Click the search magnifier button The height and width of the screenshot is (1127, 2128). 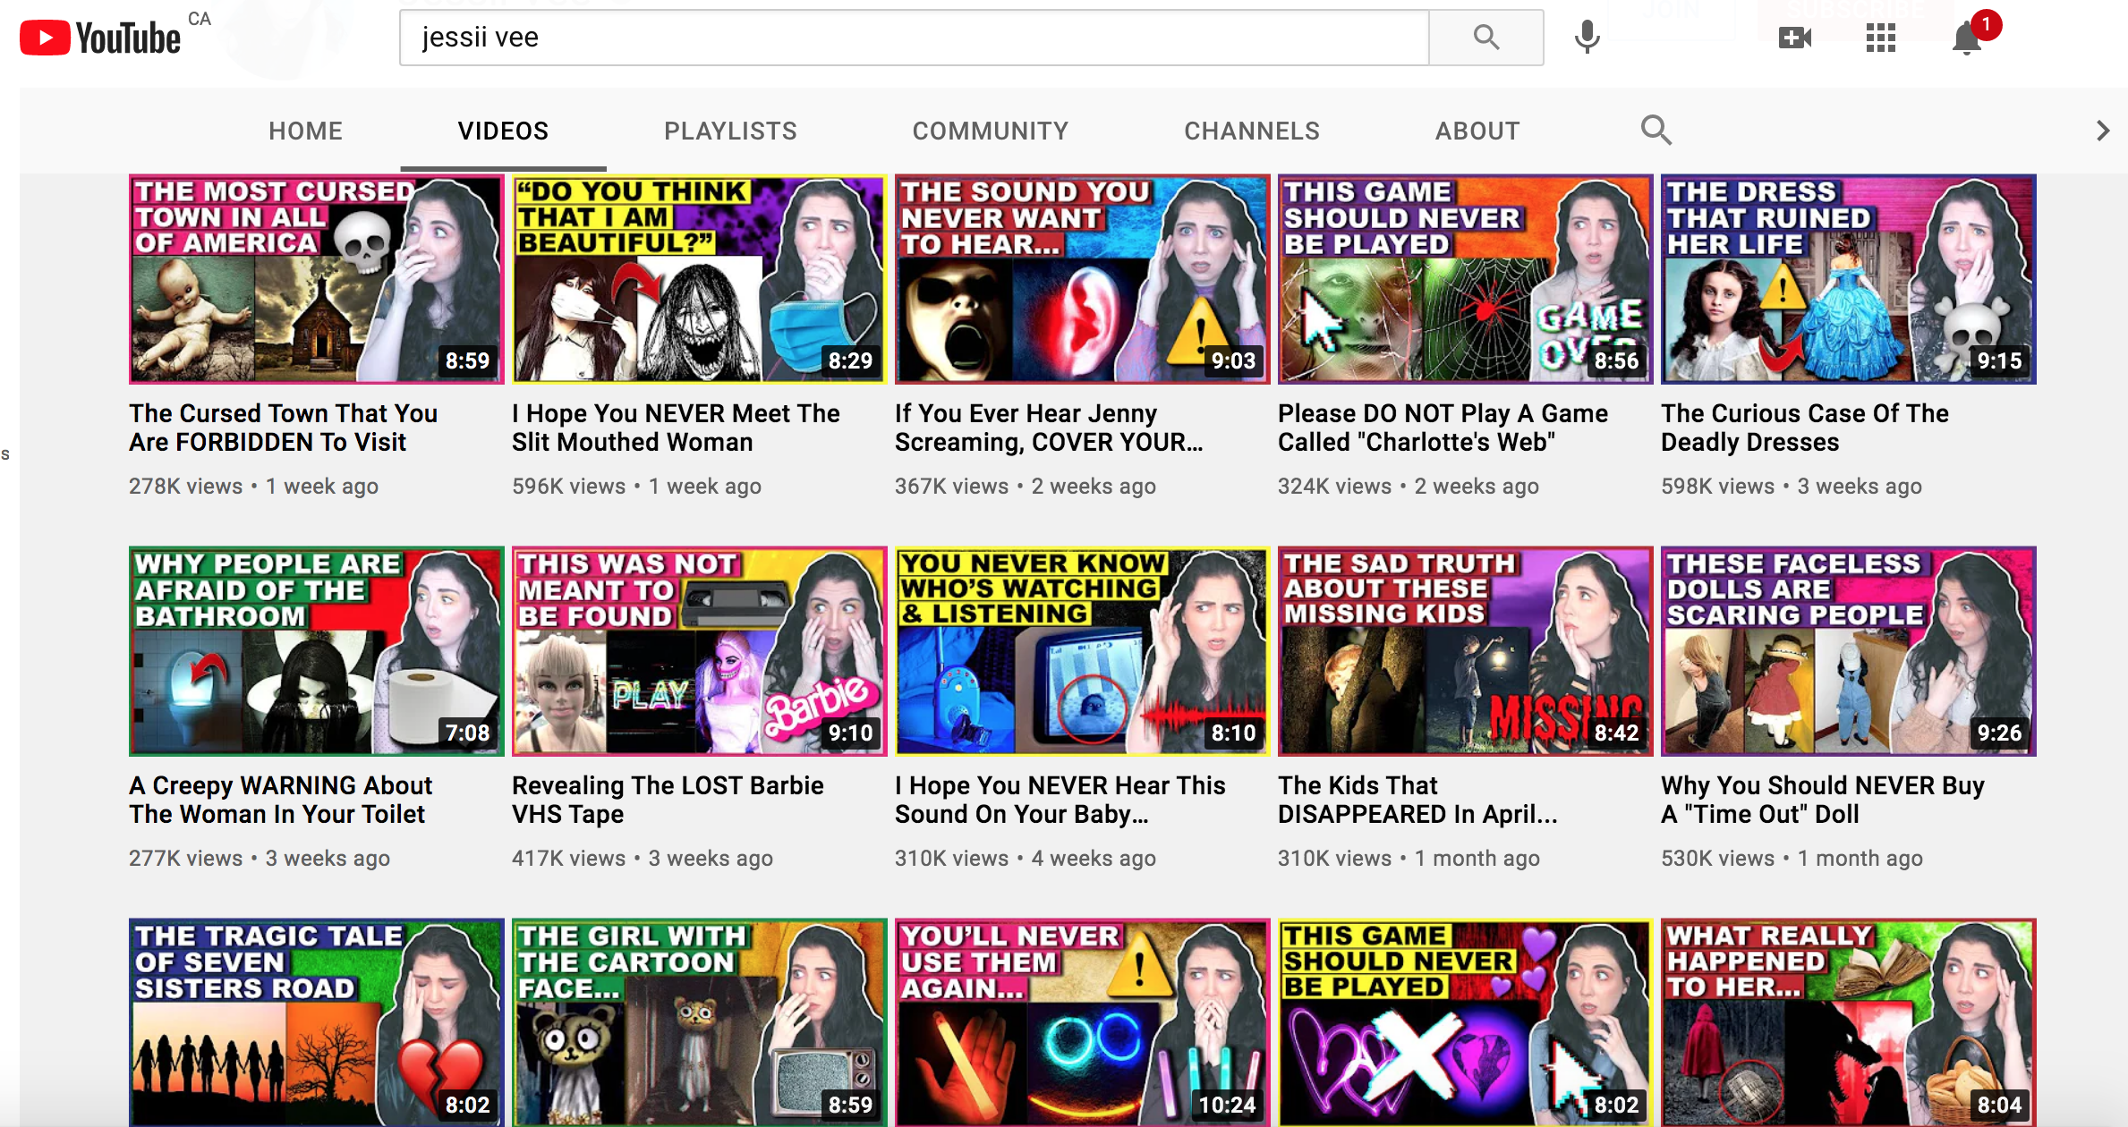tap(1486, 38)
